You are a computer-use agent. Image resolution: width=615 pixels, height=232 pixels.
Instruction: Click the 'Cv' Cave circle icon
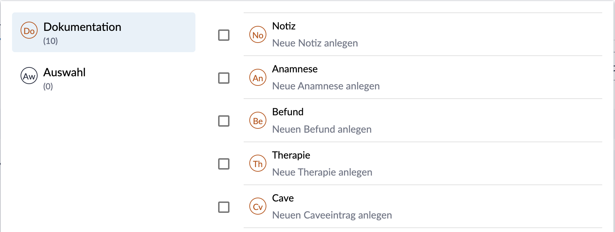coord(258,206)
